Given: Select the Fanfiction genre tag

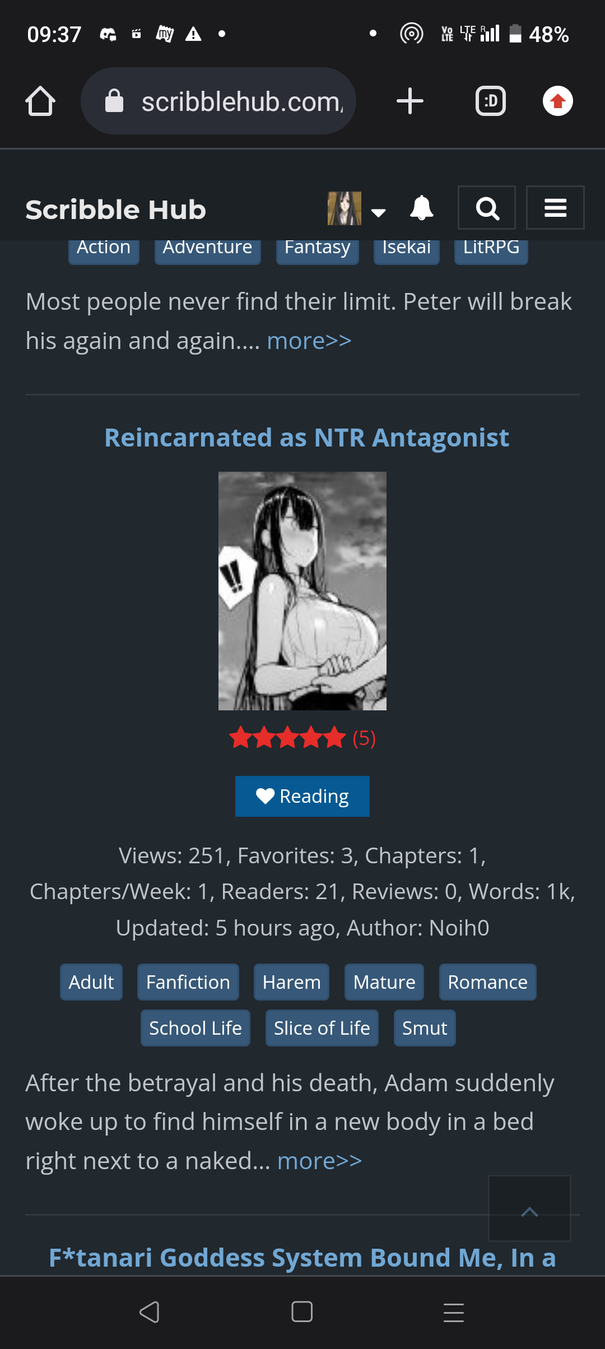Looking at the screenshot, I should [188, 982].
